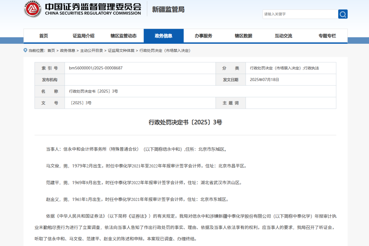Image resolution: width=369 pixels, height=246 pixels.
Task: Click the location pin icon beside 当前位置
Action: [x=25, y=50]
